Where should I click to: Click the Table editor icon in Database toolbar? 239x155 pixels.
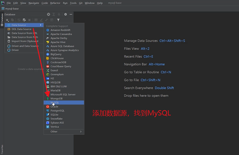click(x=36, y=20)
